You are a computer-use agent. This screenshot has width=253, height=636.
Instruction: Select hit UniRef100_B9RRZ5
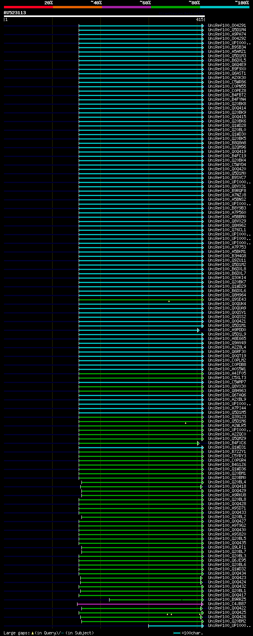click(227, 599)
